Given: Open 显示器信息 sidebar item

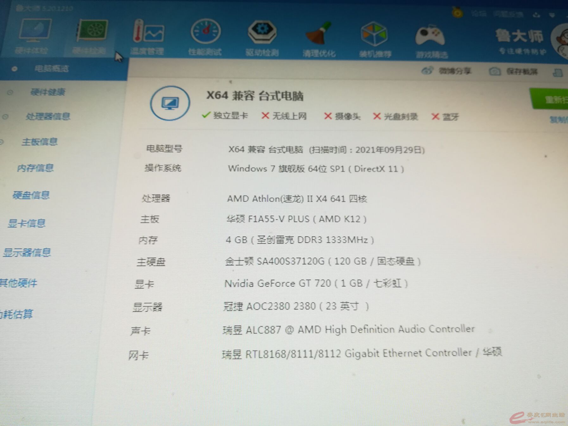Looking at the screenshot, I should tap(27, 253).
